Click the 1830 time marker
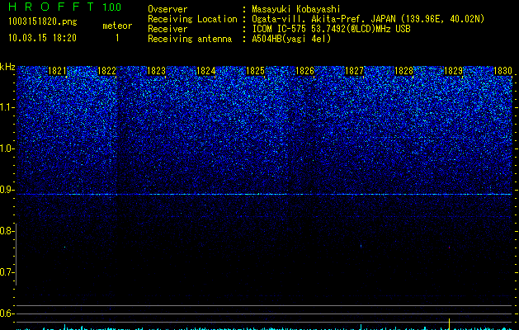The width and height of the screenshot is (519, 330). (x=502, y=70)
